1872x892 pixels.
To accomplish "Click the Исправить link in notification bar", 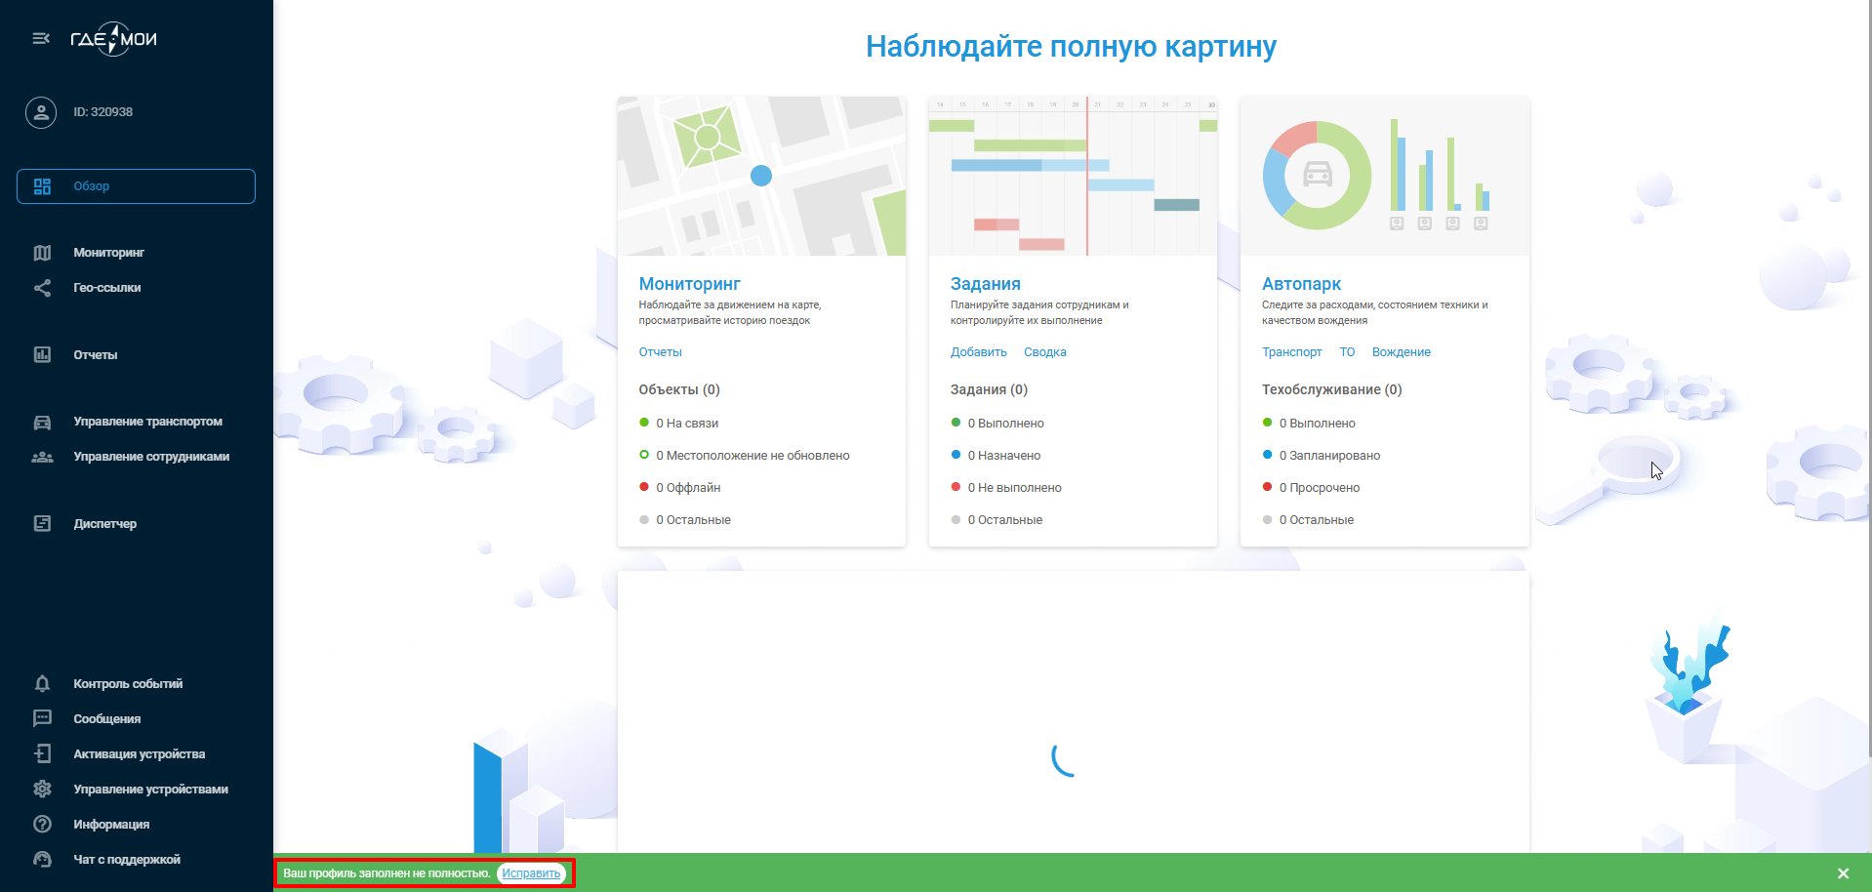I will [531, 873].
